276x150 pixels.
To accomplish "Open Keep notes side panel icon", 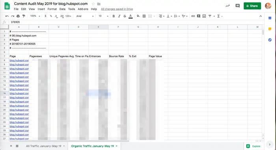I will point(270,29).
